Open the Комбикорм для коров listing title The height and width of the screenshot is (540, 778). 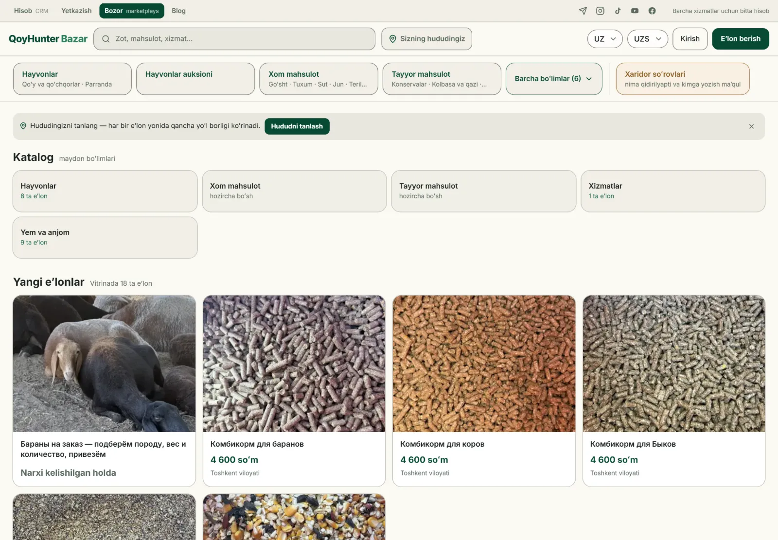(x=442, y=444)
